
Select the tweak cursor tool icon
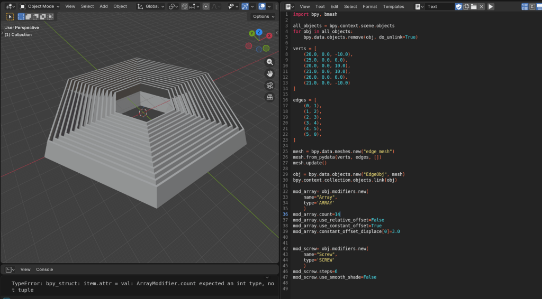tap(10, 16)
